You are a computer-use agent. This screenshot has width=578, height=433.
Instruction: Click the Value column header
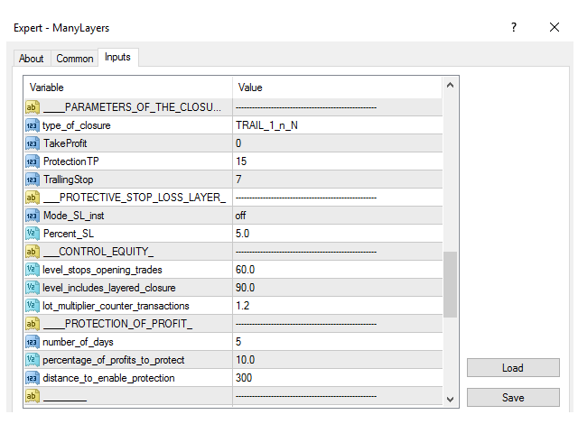(x=337, y=88)
